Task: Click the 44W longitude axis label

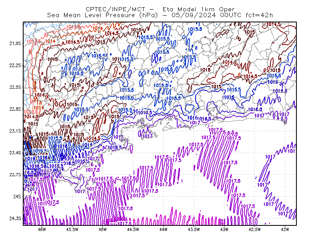Action: tap(164, 229)
